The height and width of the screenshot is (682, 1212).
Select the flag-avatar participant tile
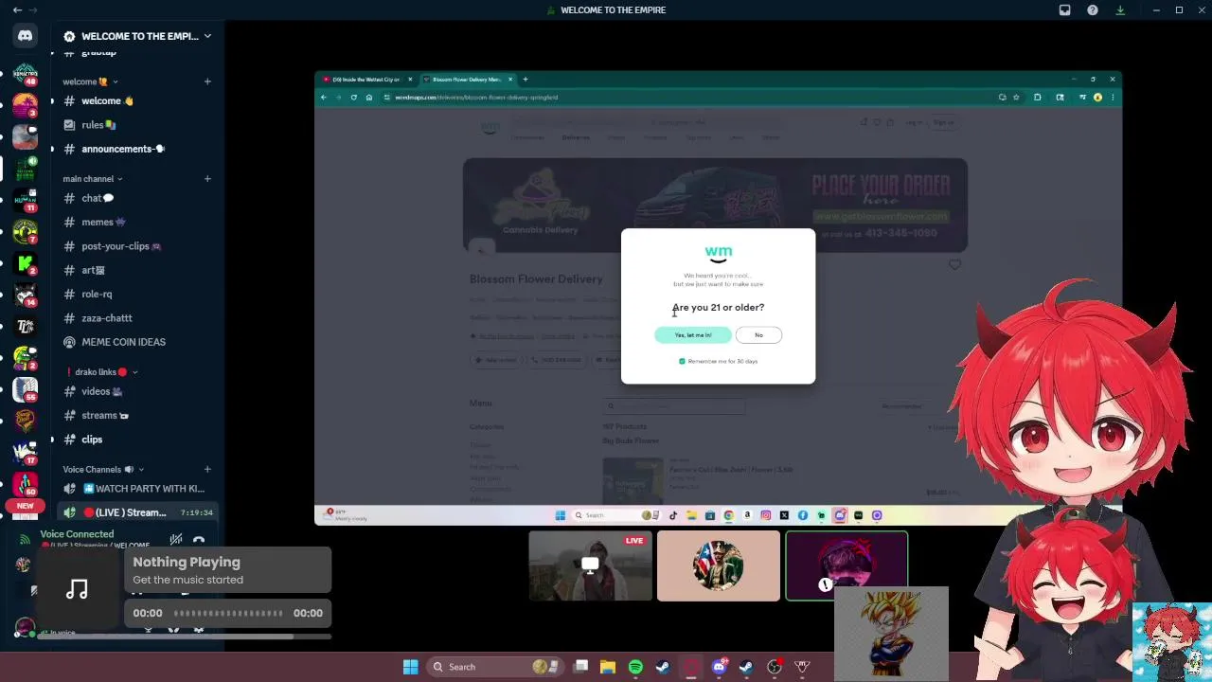(719, 565)
